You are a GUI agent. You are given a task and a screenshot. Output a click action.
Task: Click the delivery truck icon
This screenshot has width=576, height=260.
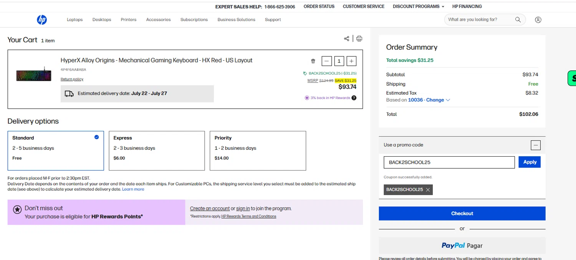(x=69, y=94)
